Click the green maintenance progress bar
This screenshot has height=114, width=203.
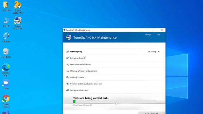[114, 102]
